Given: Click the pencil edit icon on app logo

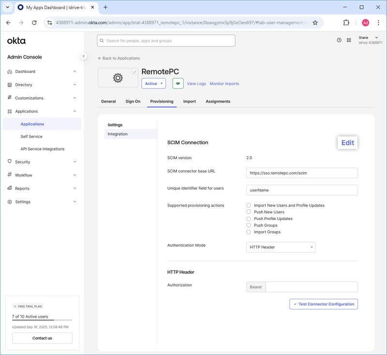Looking at the screenshot, I should pos(134,72).
